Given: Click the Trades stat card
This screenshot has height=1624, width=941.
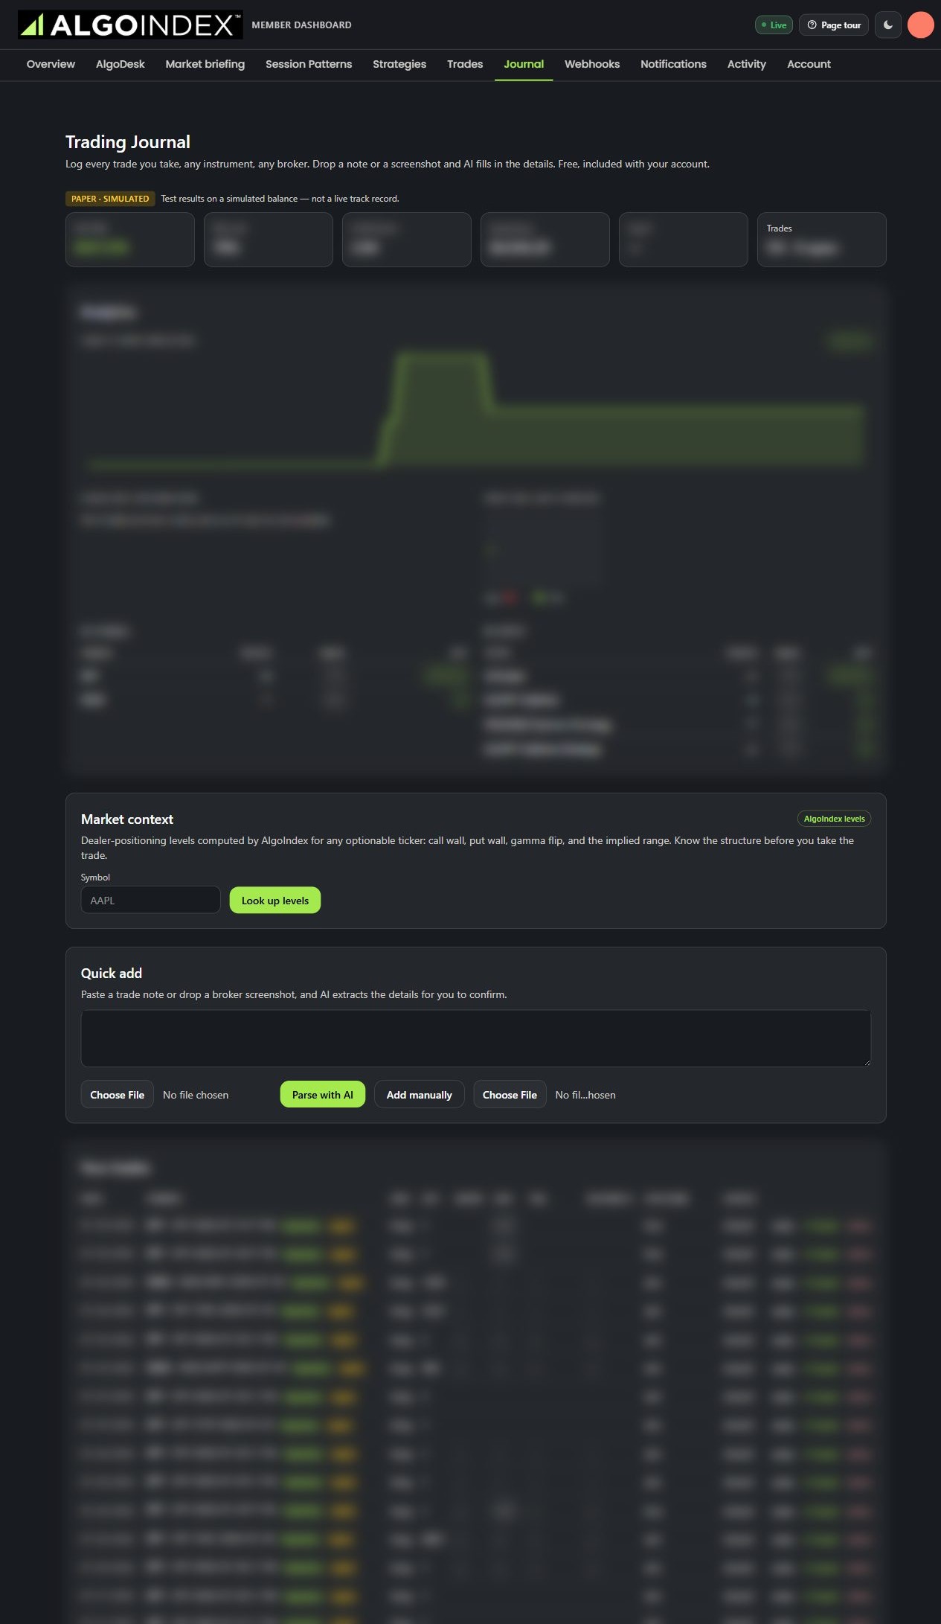Looking at the screenshot, I should click(x=821, y=240).
